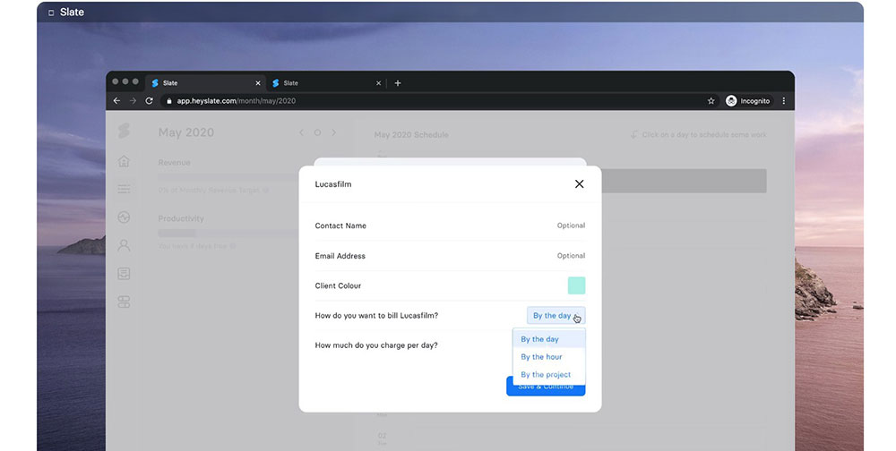Open the invoice document sidebar icon
Screen dimensions: 896x451
[124, 274]
